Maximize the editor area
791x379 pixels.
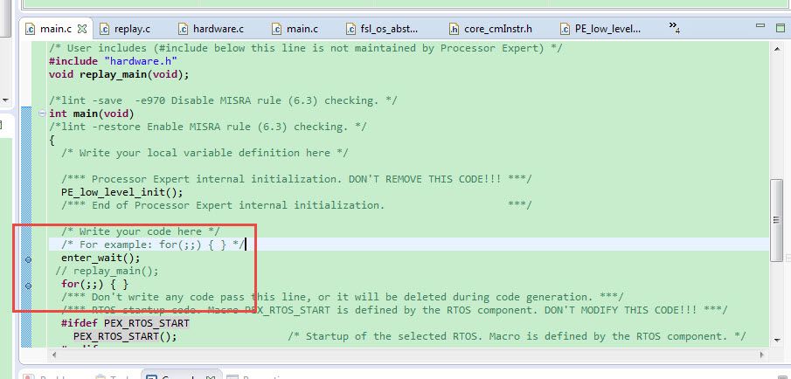tap(780, 27)
